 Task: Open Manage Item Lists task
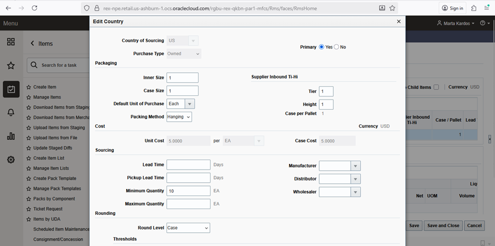(x=51, y=168)
